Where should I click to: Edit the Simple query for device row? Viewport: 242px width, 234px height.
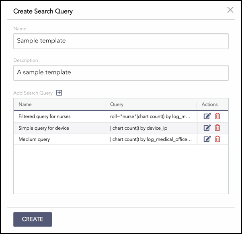(x=207, y=128)
